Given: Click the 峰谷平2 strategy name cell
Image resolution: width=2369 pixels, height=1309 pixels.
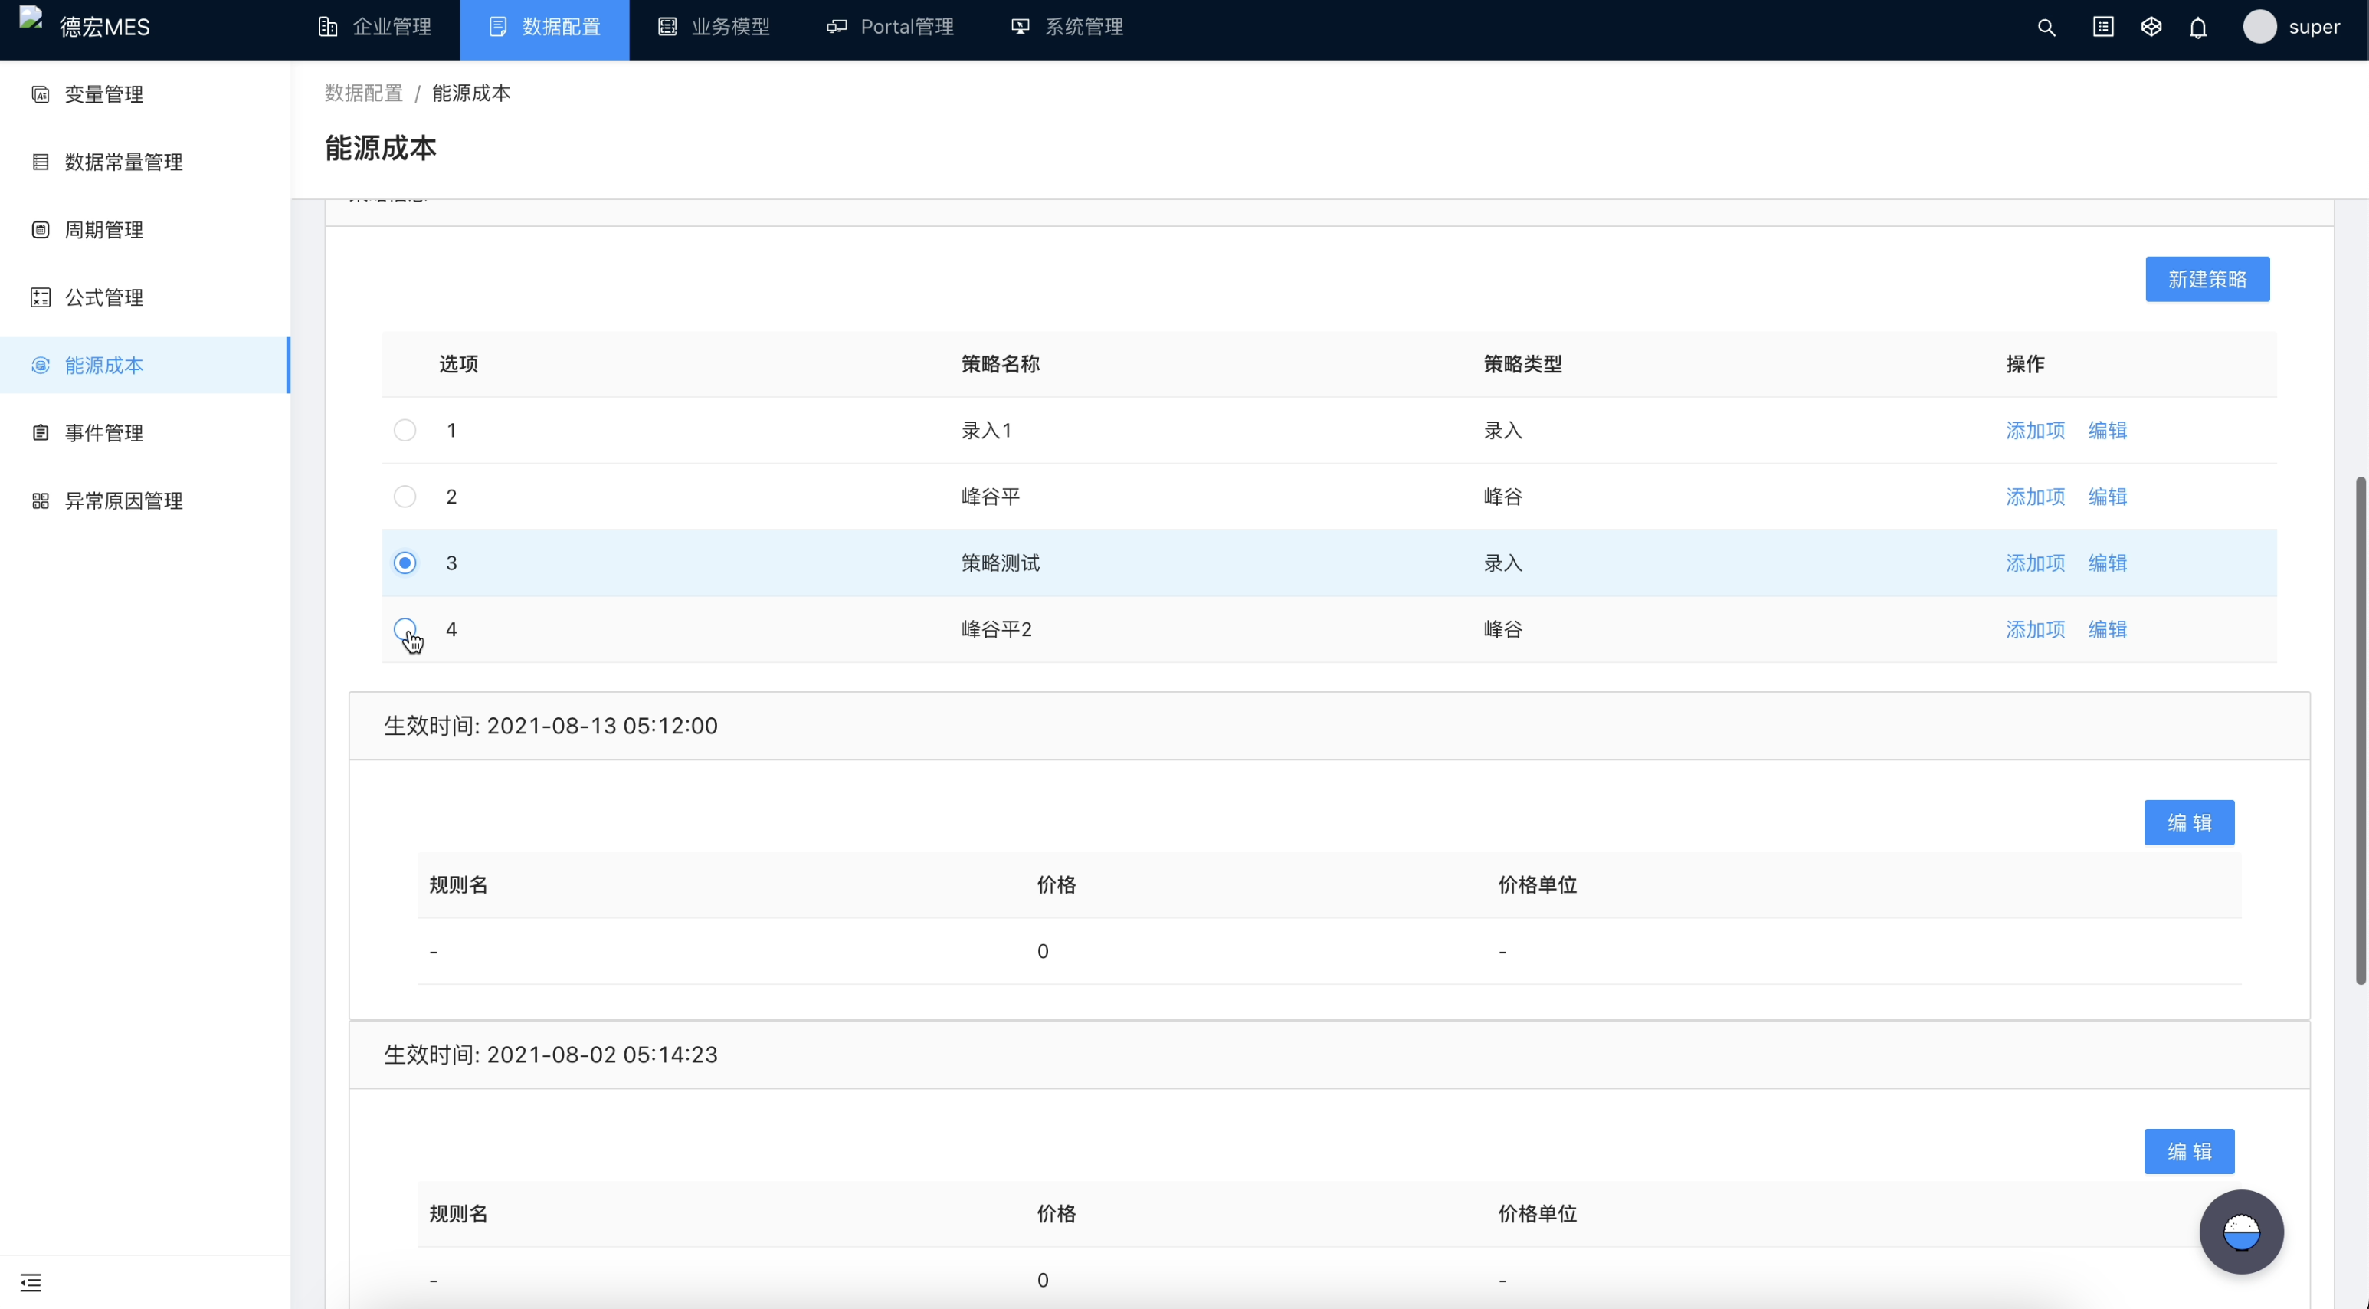Looking at the screenshot, I should pyautogui.click(x=997, y=629).
